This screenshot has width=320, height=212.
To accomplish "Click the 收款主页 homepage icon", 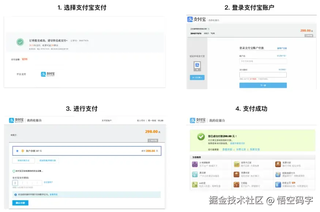I will click(x=278, y=184).
